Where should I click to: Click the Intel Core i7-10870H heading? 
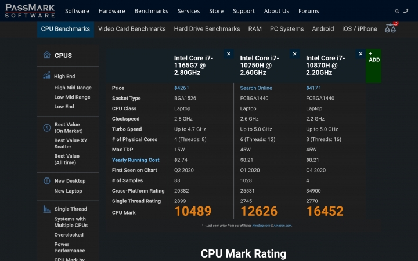[326, 65]
